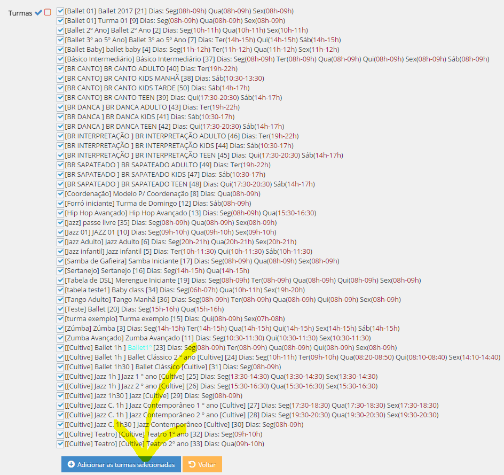Uncheck BR CANTO ADULTO [40] checkbox

(60, 69)
